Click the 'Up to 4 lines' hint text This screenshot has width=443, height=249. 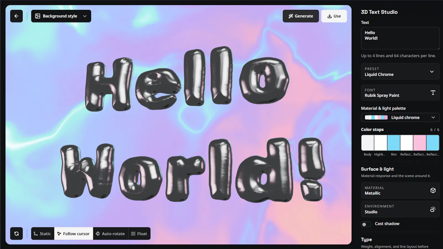(398, 56)
